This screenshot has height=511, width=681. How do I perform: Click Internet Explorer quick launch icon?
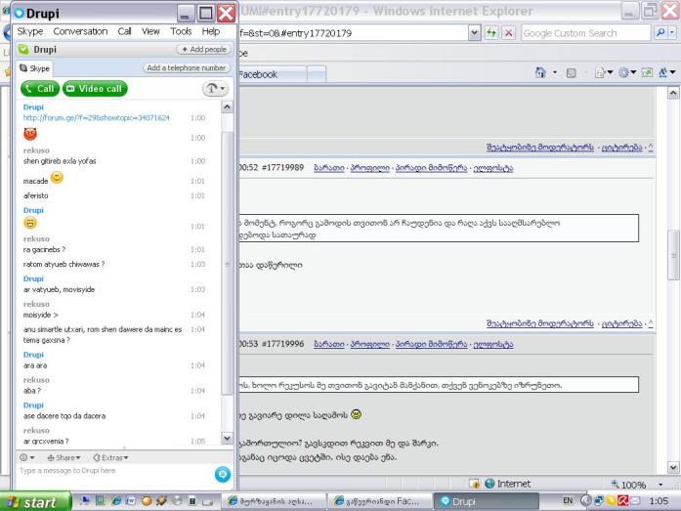(x=115, y=500)
